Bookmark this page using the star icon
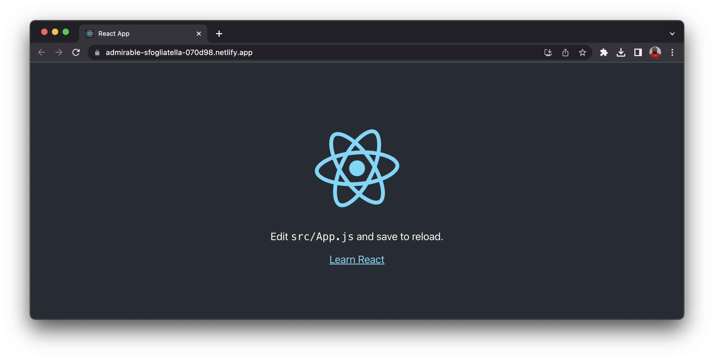The height and width of the screenshot is (359, 714). tap(583, 52)
